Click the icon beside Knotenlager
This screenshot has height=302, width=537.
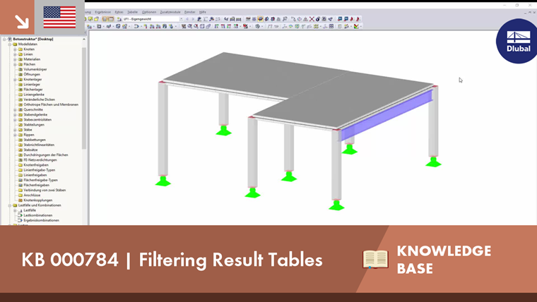coord(20,79)
